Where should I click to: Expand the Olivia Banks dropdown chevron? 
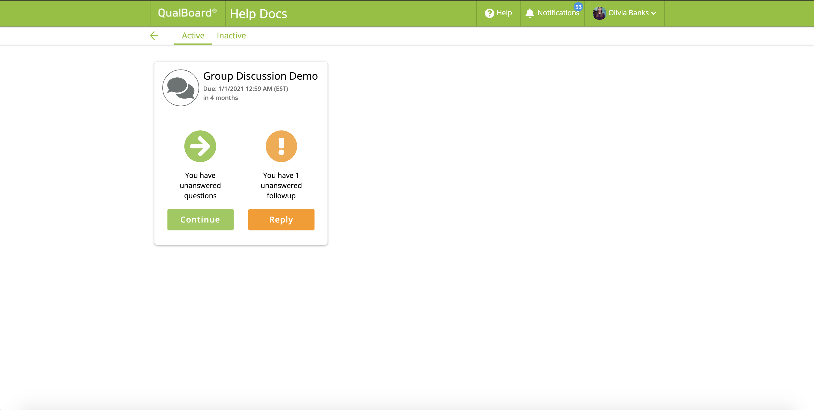654,13
